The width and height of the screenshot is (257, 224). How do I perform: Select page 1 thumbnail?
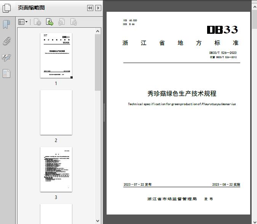point(56,55)
